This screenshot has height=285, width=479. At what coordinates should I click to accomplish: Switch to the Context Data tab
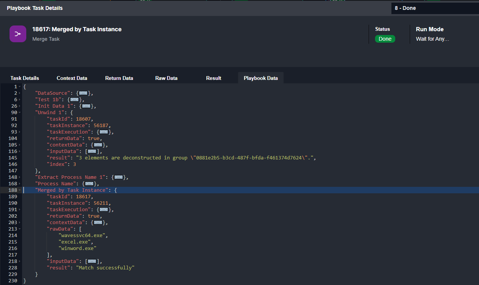tap(72, 78)
